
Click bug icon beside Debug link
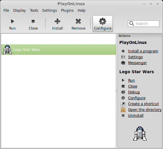tap(123, 92)
